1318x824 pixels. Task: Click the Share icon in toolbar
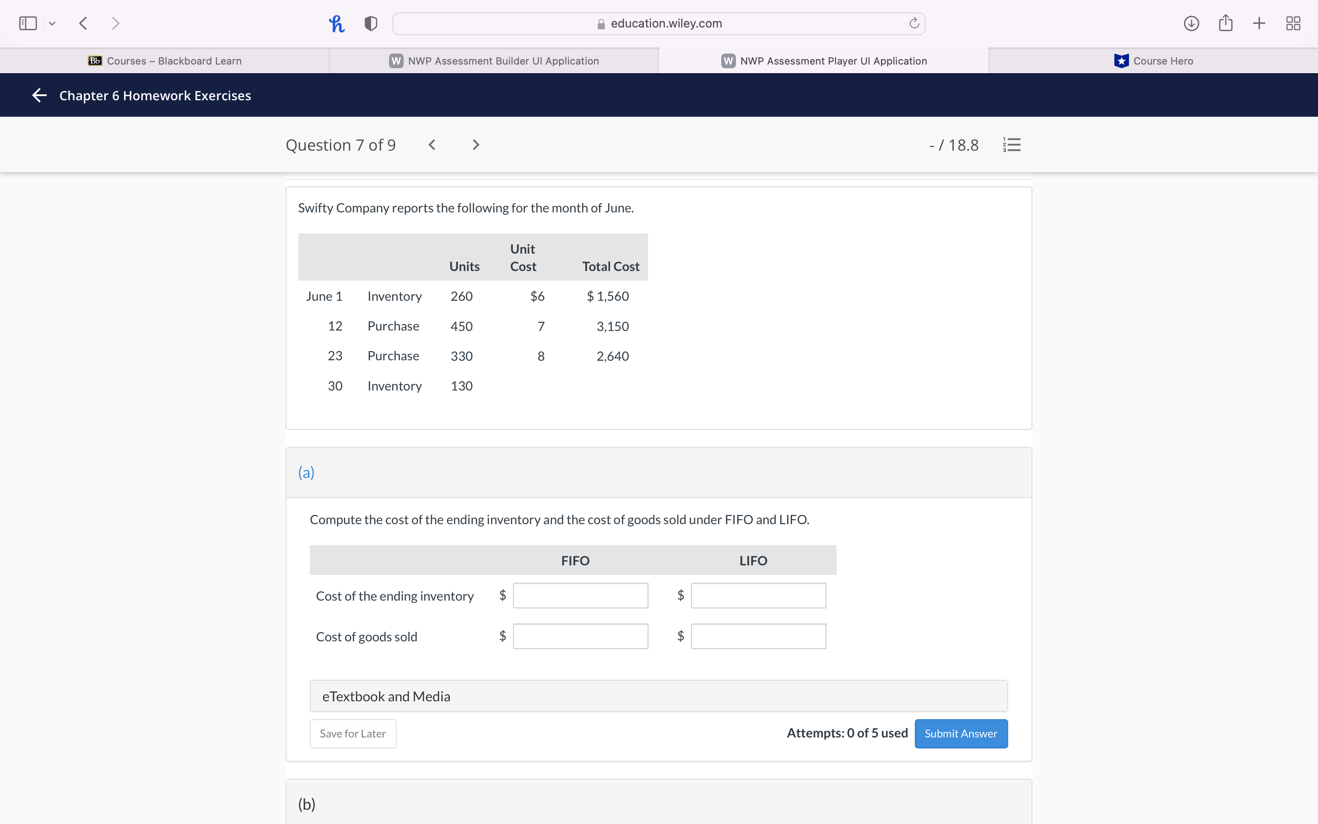click(1226, 23)
